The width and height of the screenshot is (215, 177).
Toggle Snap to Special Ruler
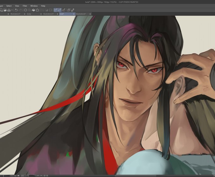pos(60,10)
